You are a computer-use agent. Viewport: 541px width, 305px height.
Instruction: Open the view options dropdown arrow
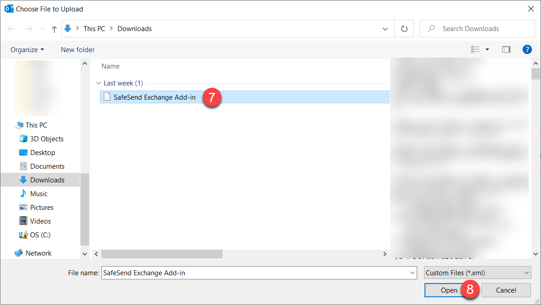pyautogui.click(x=487, y=49)
